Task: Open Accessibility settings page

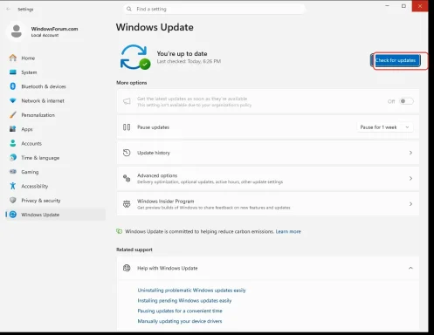Action: pos(55,186)
